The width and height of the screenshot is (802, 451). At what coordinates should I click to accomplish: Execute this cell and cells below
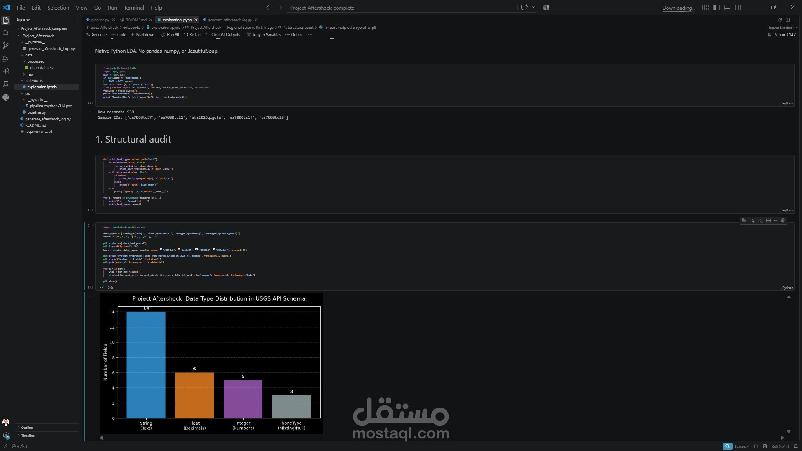pyautogui.click(x=760, y=220)
